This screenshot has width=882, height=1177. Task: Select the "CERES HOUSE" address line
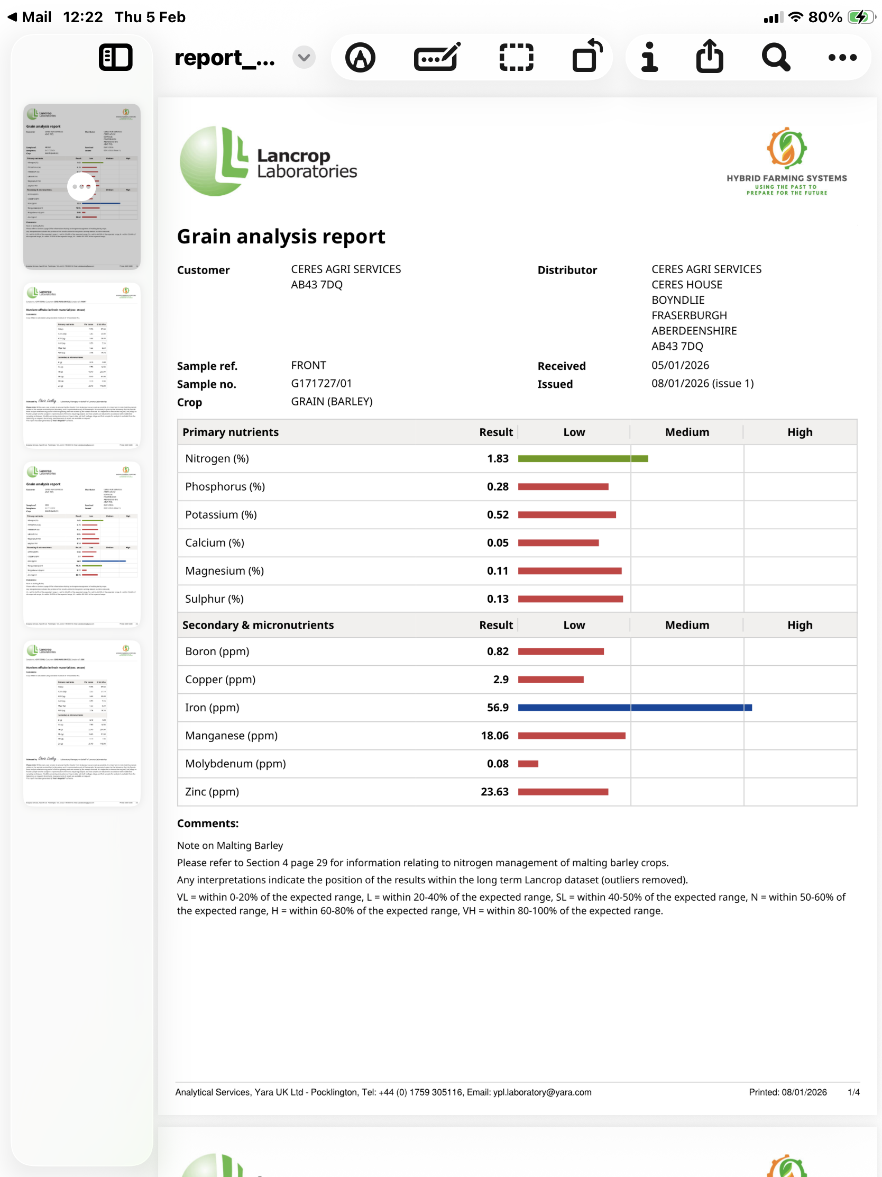(687, 285)
